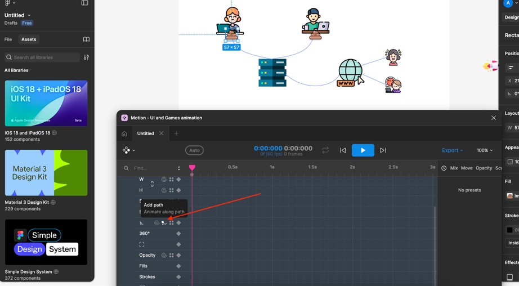
Task: Open the libraries book icon
Action: tap(86, 39)
